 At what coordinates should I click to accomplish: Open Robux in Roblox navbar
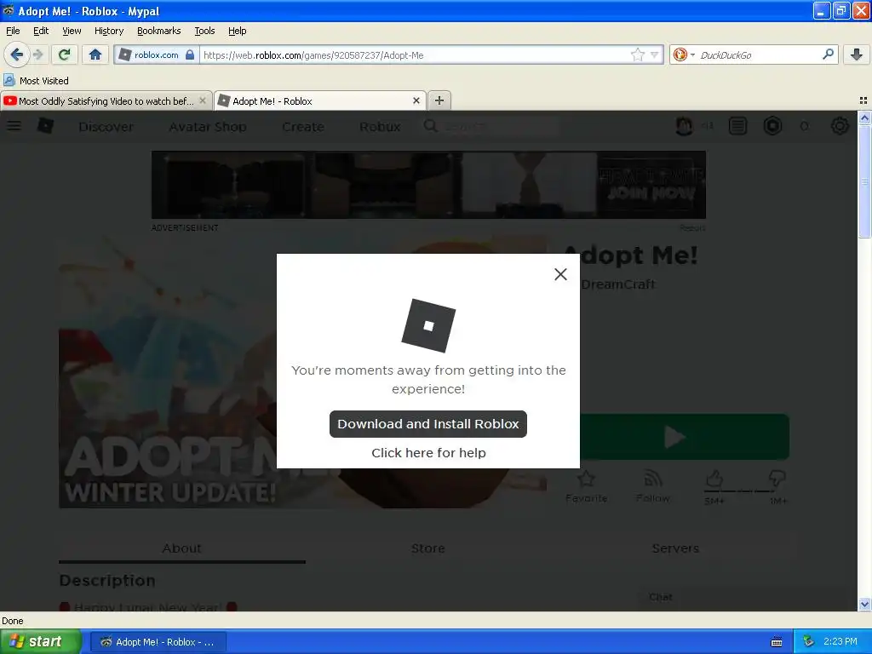tap(380, 127)
